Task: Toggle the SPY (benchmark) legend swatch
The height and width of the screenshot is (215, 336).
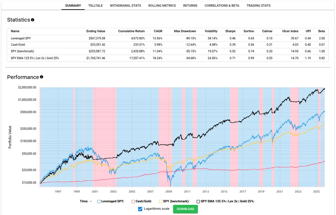Action: pos(160,202)
